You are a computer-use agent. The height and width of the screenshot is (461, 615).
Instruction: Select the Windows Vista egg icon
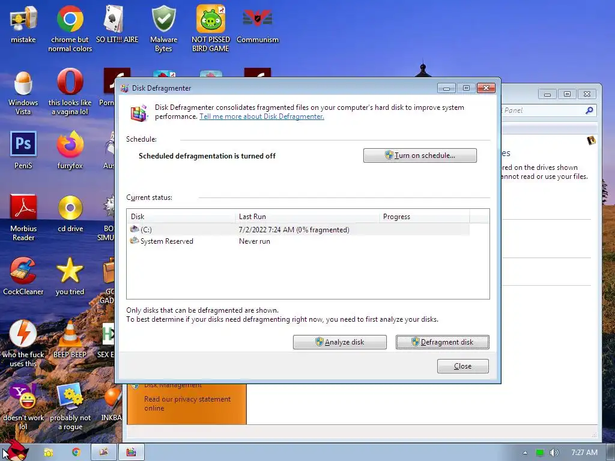(23, 92)
